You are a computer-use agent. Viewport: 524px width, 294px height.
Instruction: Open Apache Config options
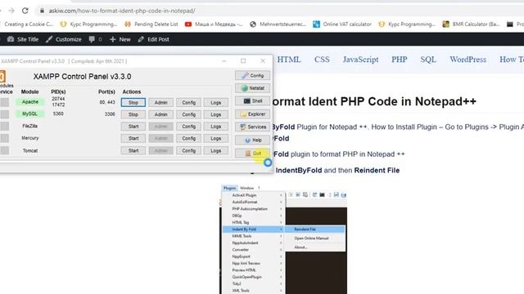click(x=188, y=102)
